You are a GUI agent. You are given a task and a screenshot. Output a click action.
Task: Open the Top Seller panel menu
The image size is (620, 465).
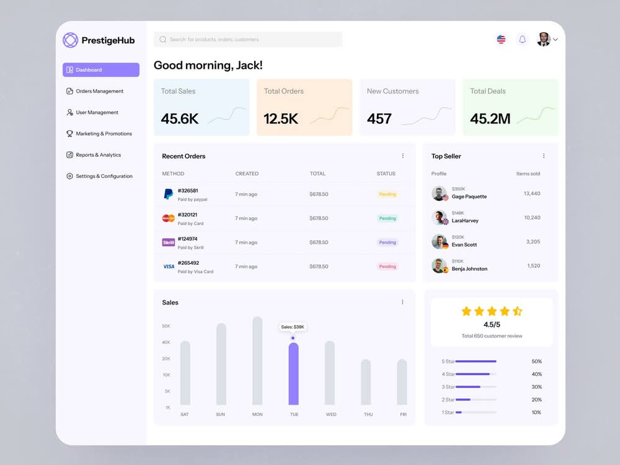[x=544, y=156]
